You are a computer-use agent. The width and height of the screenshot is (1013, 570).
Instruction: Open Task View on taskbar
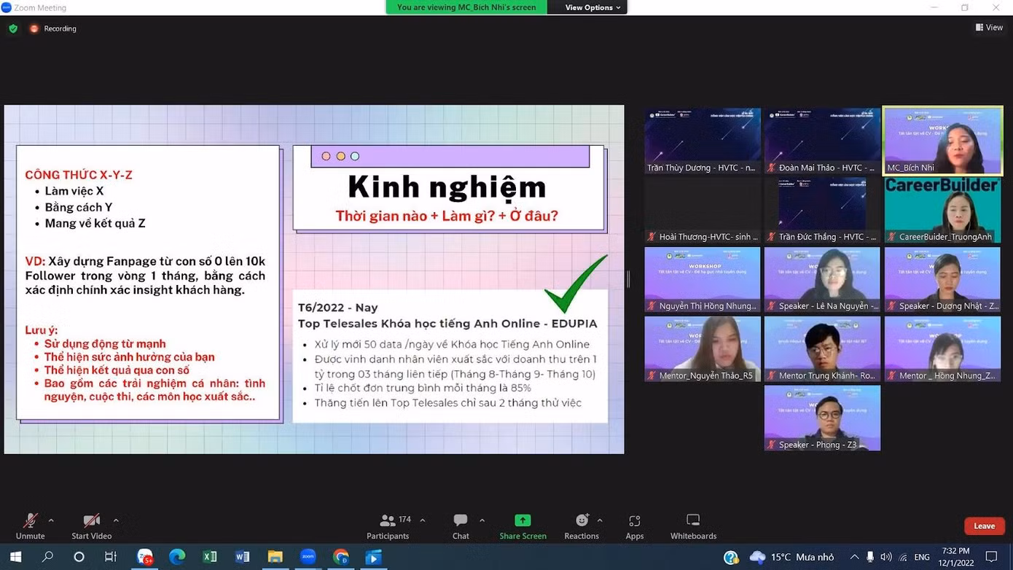111,557
